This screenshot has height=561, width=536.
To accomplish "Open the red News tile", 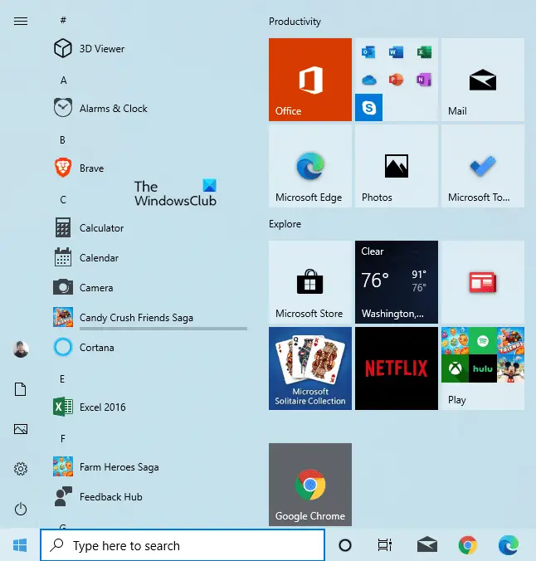I will [x=483, y=282].
